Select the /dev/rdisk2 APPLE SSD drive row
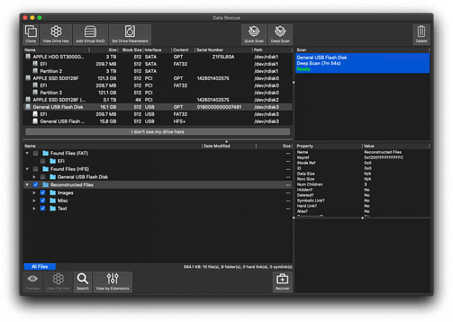 158,100
